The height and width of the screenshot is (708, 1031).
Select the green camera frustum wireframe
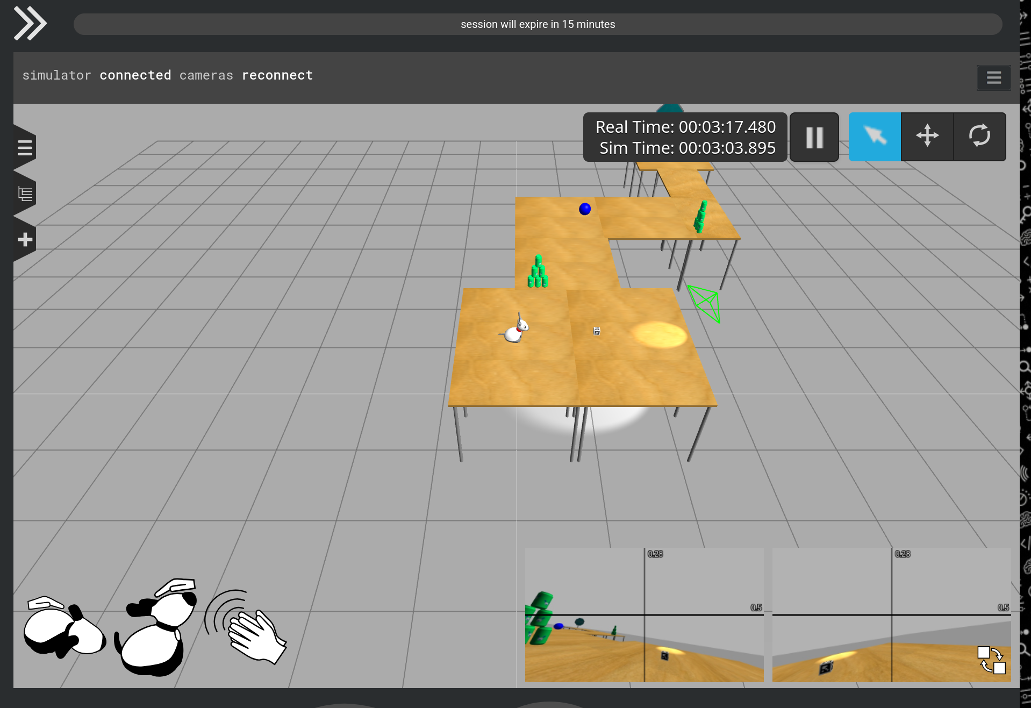click(x=705, y=303)
